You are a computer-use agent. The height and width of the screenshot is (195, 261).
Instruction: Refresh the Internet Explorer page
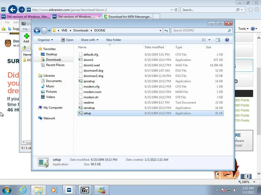176,10
